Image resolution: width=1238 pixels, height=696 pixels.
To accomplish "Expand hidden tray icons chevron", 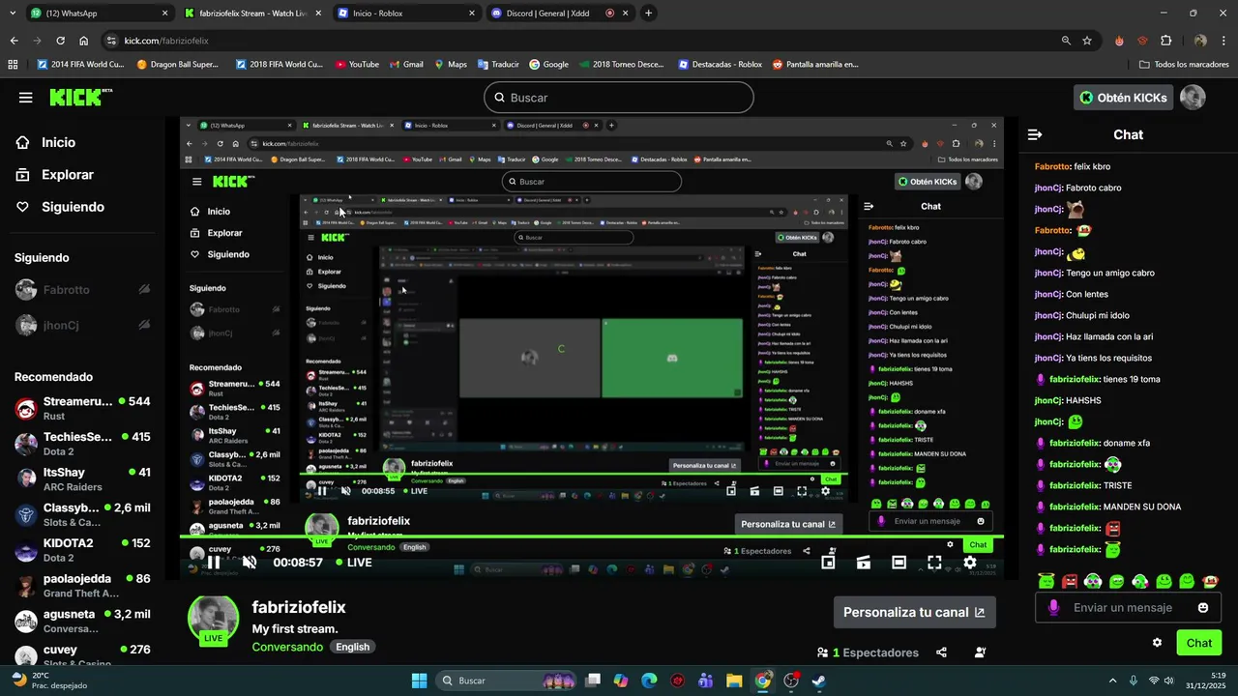I will click(1112, 681).
